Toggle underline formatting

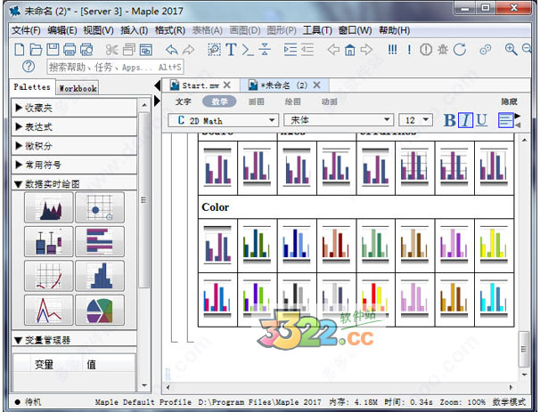[x=482, y=120]
